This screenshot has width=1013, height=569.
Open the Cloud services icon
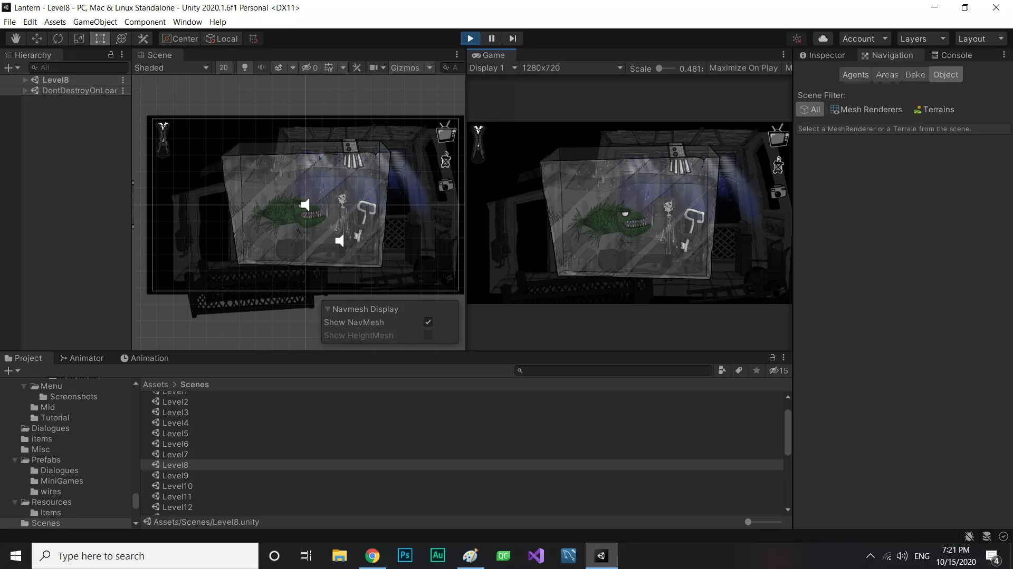click(823, 38)
